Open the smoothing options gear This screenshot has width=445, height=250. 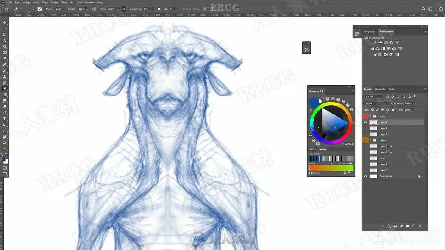pos(159,9)
